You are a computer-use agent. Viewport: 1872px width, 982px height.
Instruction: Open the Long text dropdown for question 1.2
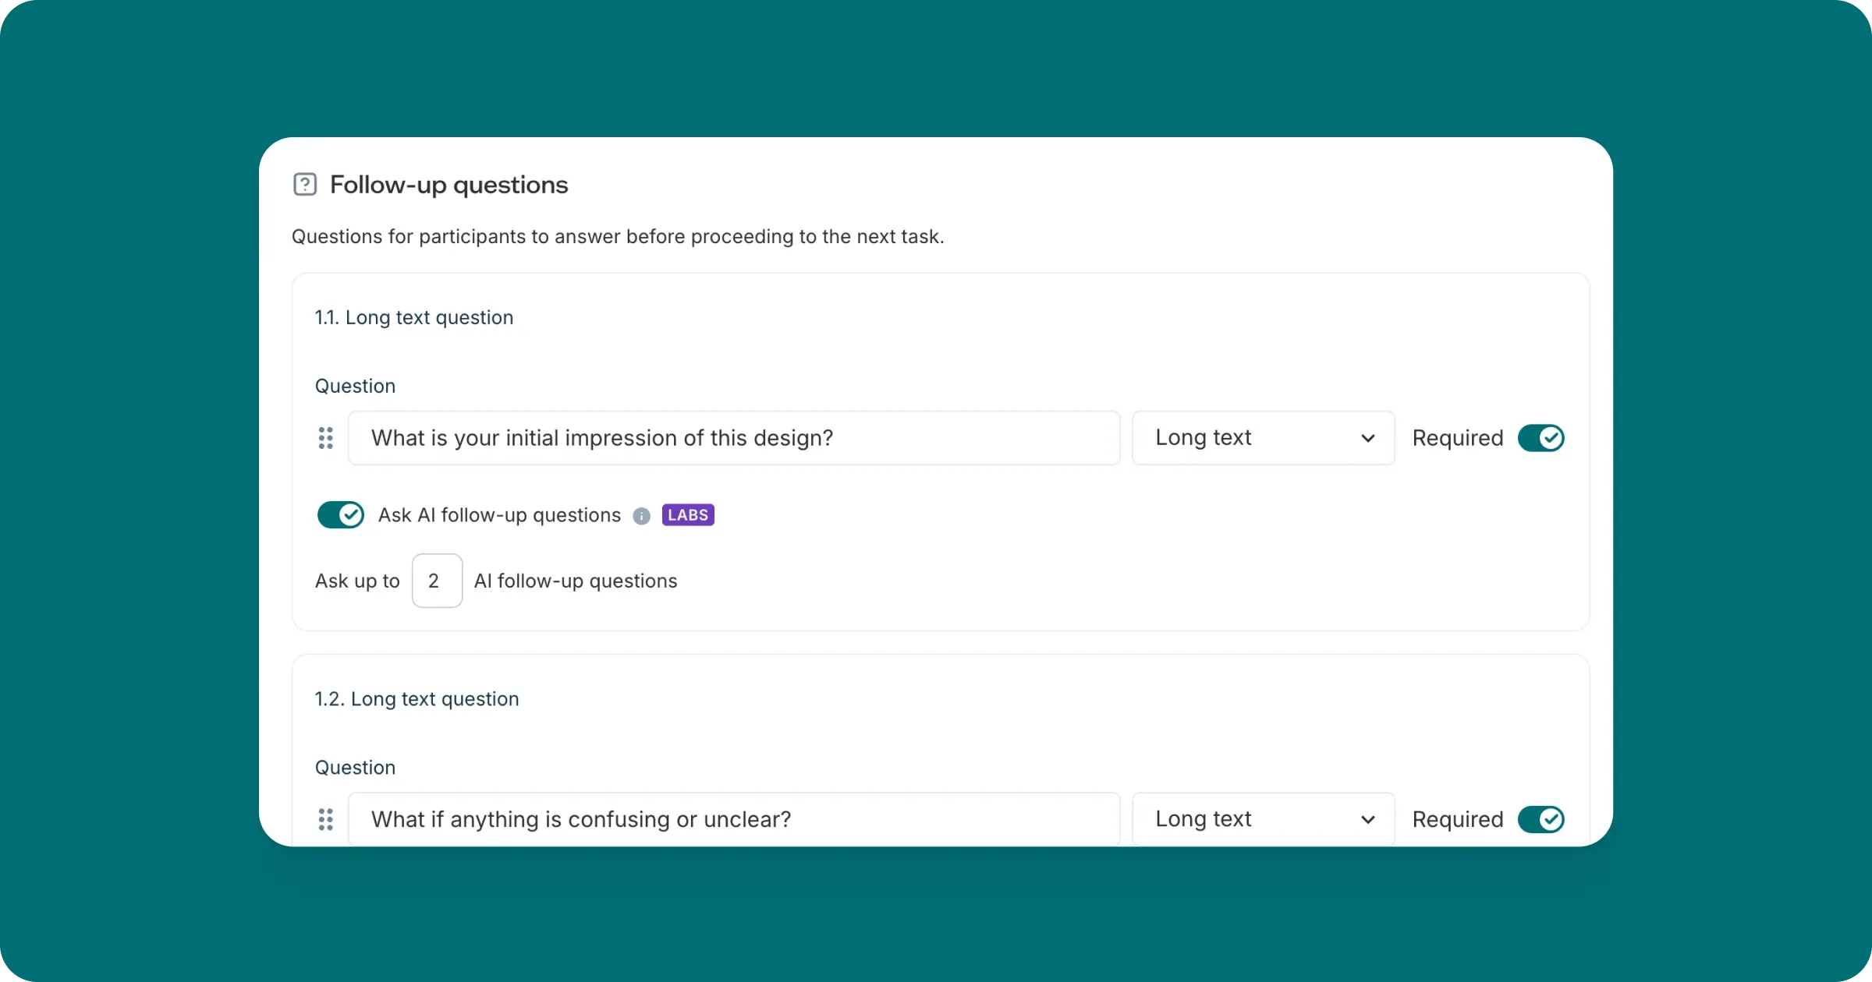pos(1263,819)
